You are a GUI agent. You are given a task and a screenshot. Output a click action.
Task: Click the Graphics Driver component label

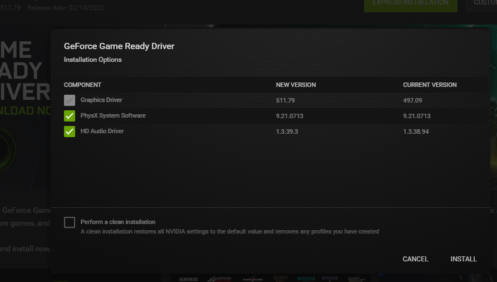coord(101,100)
